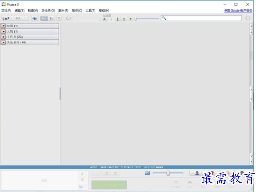Jump to bottom with scrollbar double-down arrow
The width and height of the screenshot is (259, 193).
point(251,162)
